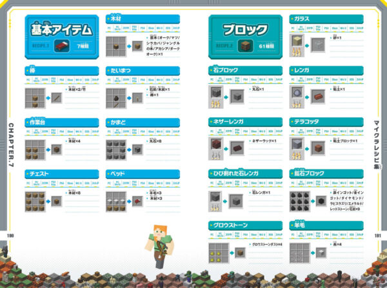Select the white wool result icon under 羊毛
Screen dimensions: 387x288
[321, 253]
